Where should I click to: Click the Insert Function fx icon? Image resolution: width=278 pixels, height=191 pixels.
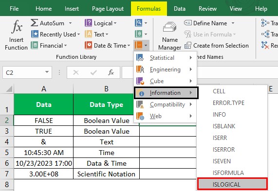click(17, 27)
